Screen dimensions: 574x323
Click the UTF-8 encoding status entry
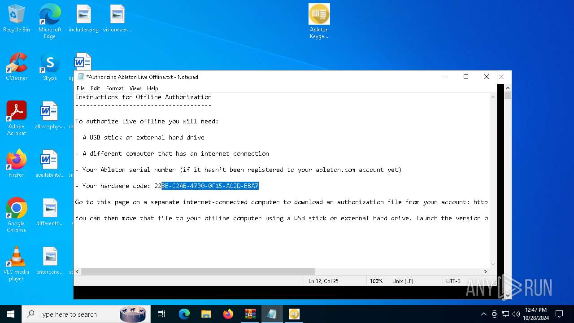[453, 281]
